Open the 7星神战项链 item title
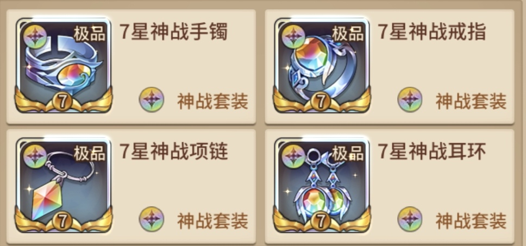Screen dimensions: 526x246 click(173, 152)
